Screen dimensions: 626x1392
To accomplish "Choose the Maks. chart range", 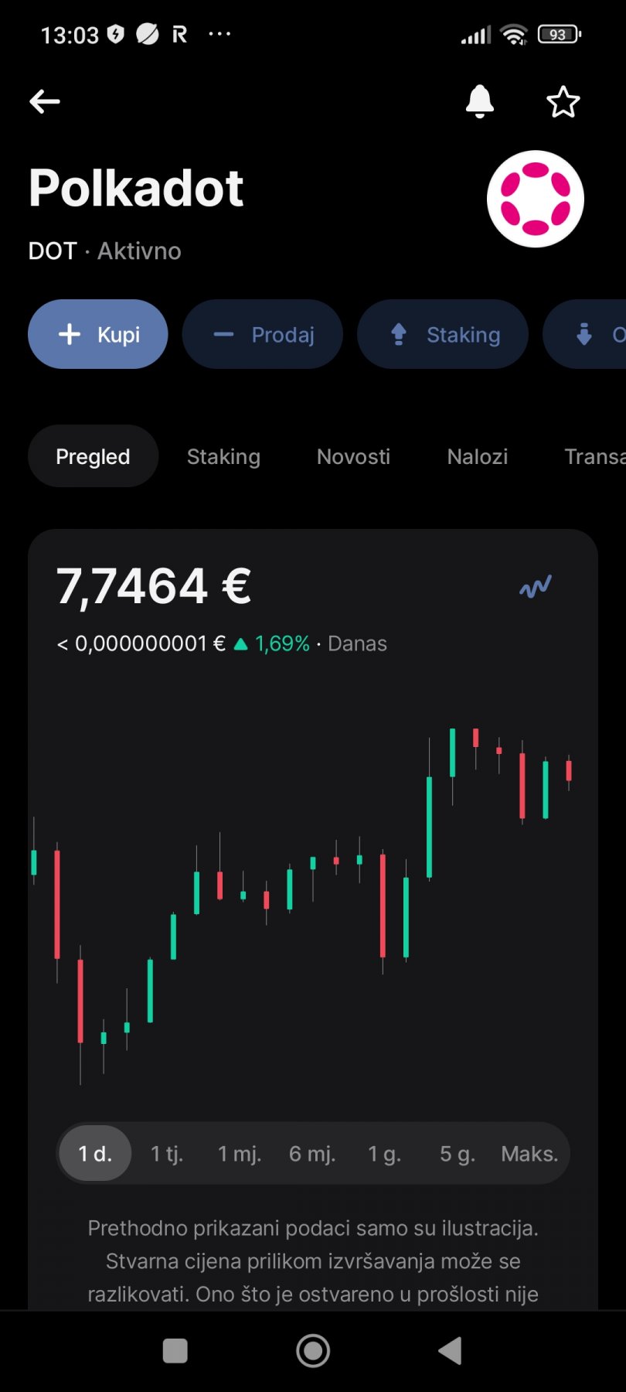I will tap(529, 1153).
